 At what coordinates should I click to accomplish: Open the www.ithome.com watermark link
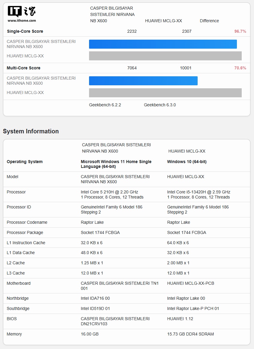(x=22, y=20)
